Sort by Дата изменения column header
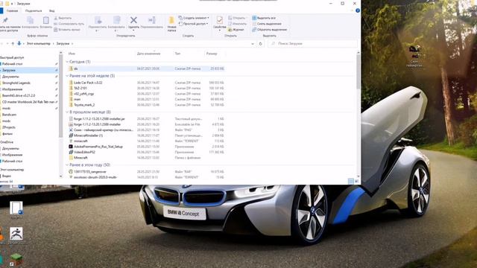The image size is (477, 268). (x=148, y=54)
